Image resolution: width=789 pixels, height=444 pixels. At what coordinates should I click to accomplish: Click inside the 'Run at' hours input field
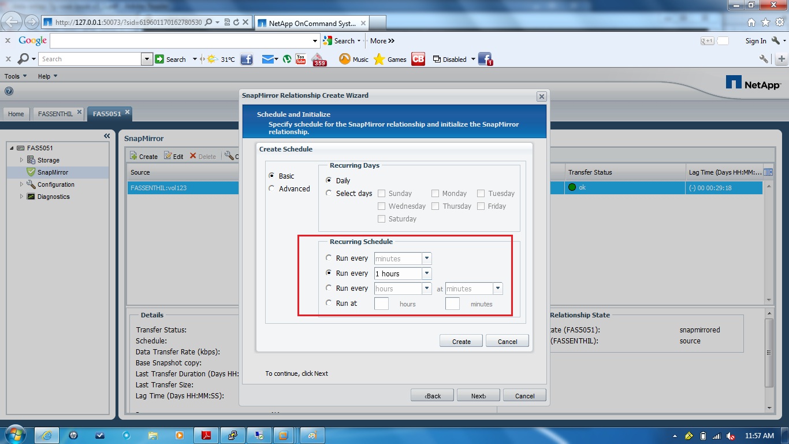(381, 303)
